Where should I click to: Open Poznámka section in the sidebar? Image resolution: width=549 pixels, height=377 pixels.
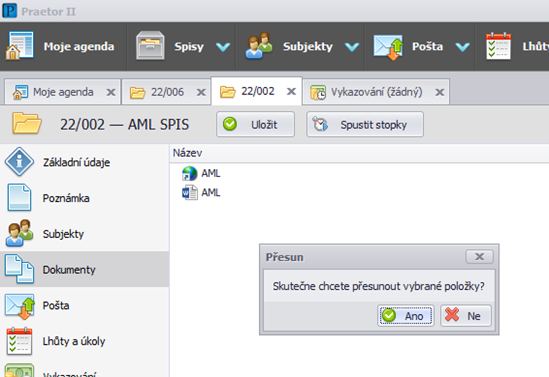pyautogui.click(x=66, y=199)
